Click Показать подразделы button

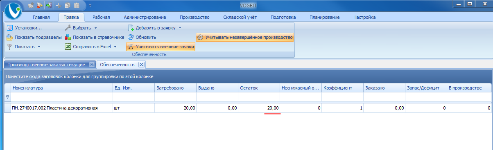point(34,37)
